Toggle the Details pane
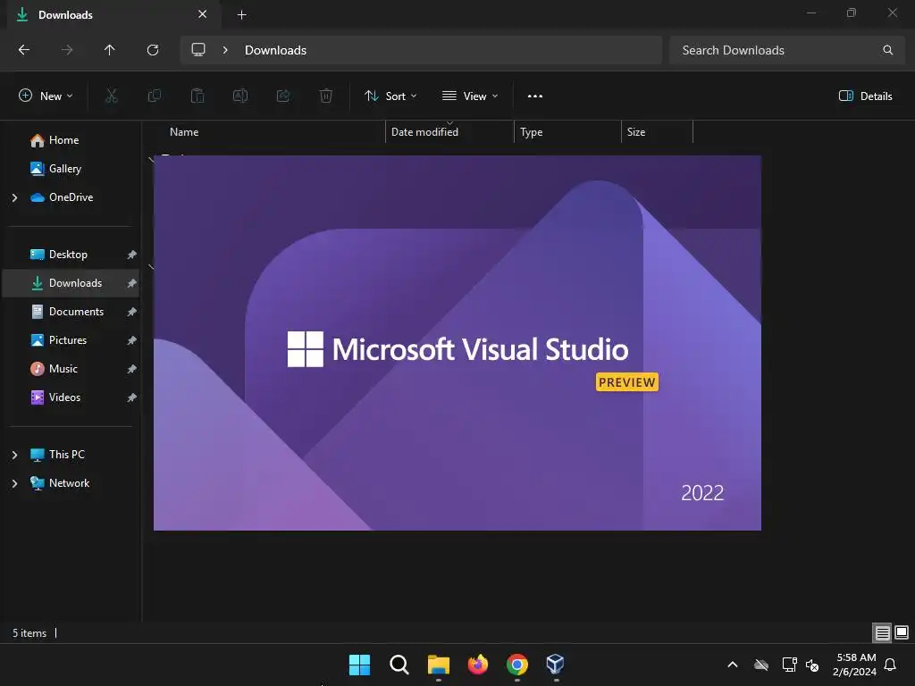Image resolution: width=915 pixels, height=686 pixels. pyautogui.click(x=865, y=96)
